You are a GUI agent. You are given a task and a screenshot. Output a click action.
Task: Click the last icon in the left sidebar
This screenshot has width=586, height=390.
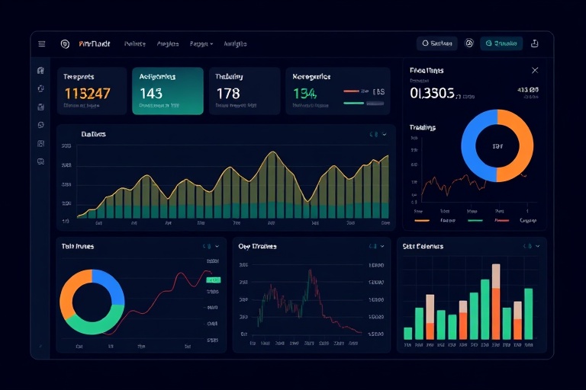click(40, 161)
